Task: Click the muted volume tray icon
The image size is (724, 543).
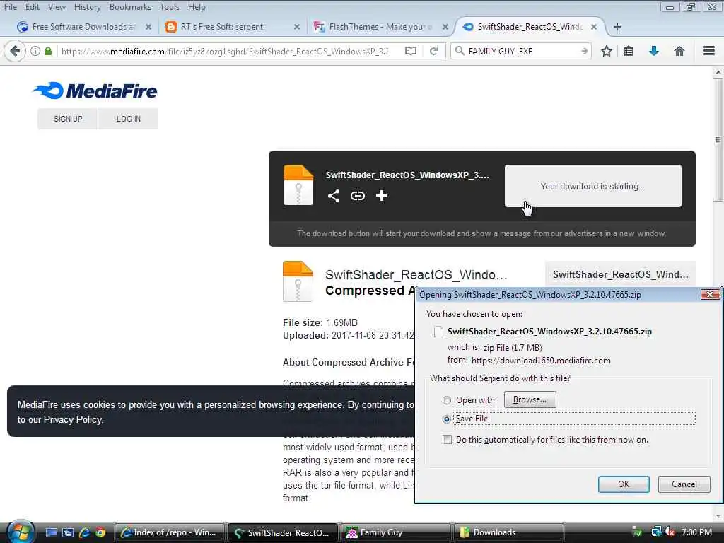Action: (x=670, y=532)
